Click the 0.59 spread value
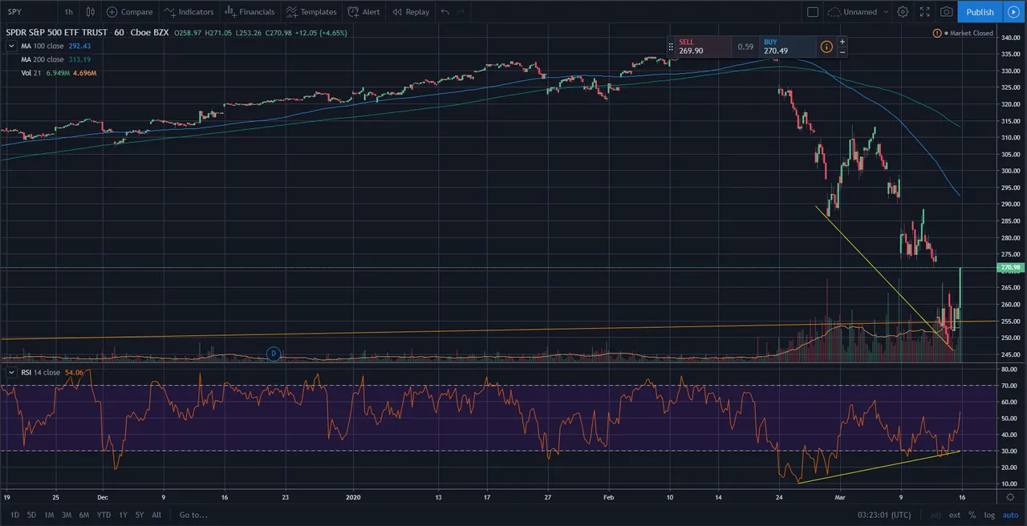The image size is (1027, 526). 745,47
